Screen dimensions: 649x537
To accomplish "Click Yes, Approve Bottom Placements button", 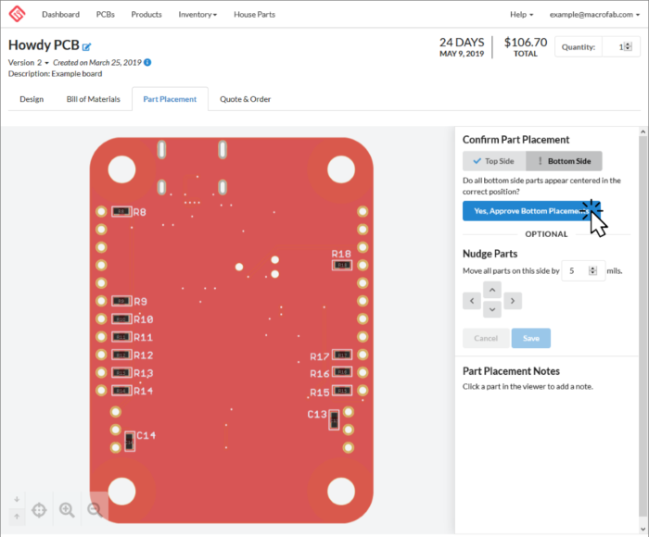I will click(530, 211).
